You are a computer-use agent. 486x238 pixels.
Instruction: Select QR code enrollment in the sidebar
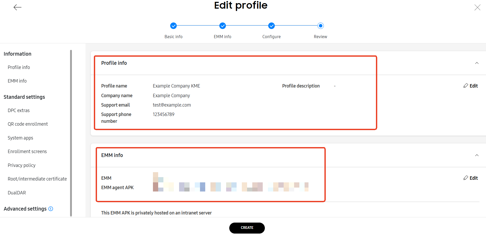click(28, 124)
